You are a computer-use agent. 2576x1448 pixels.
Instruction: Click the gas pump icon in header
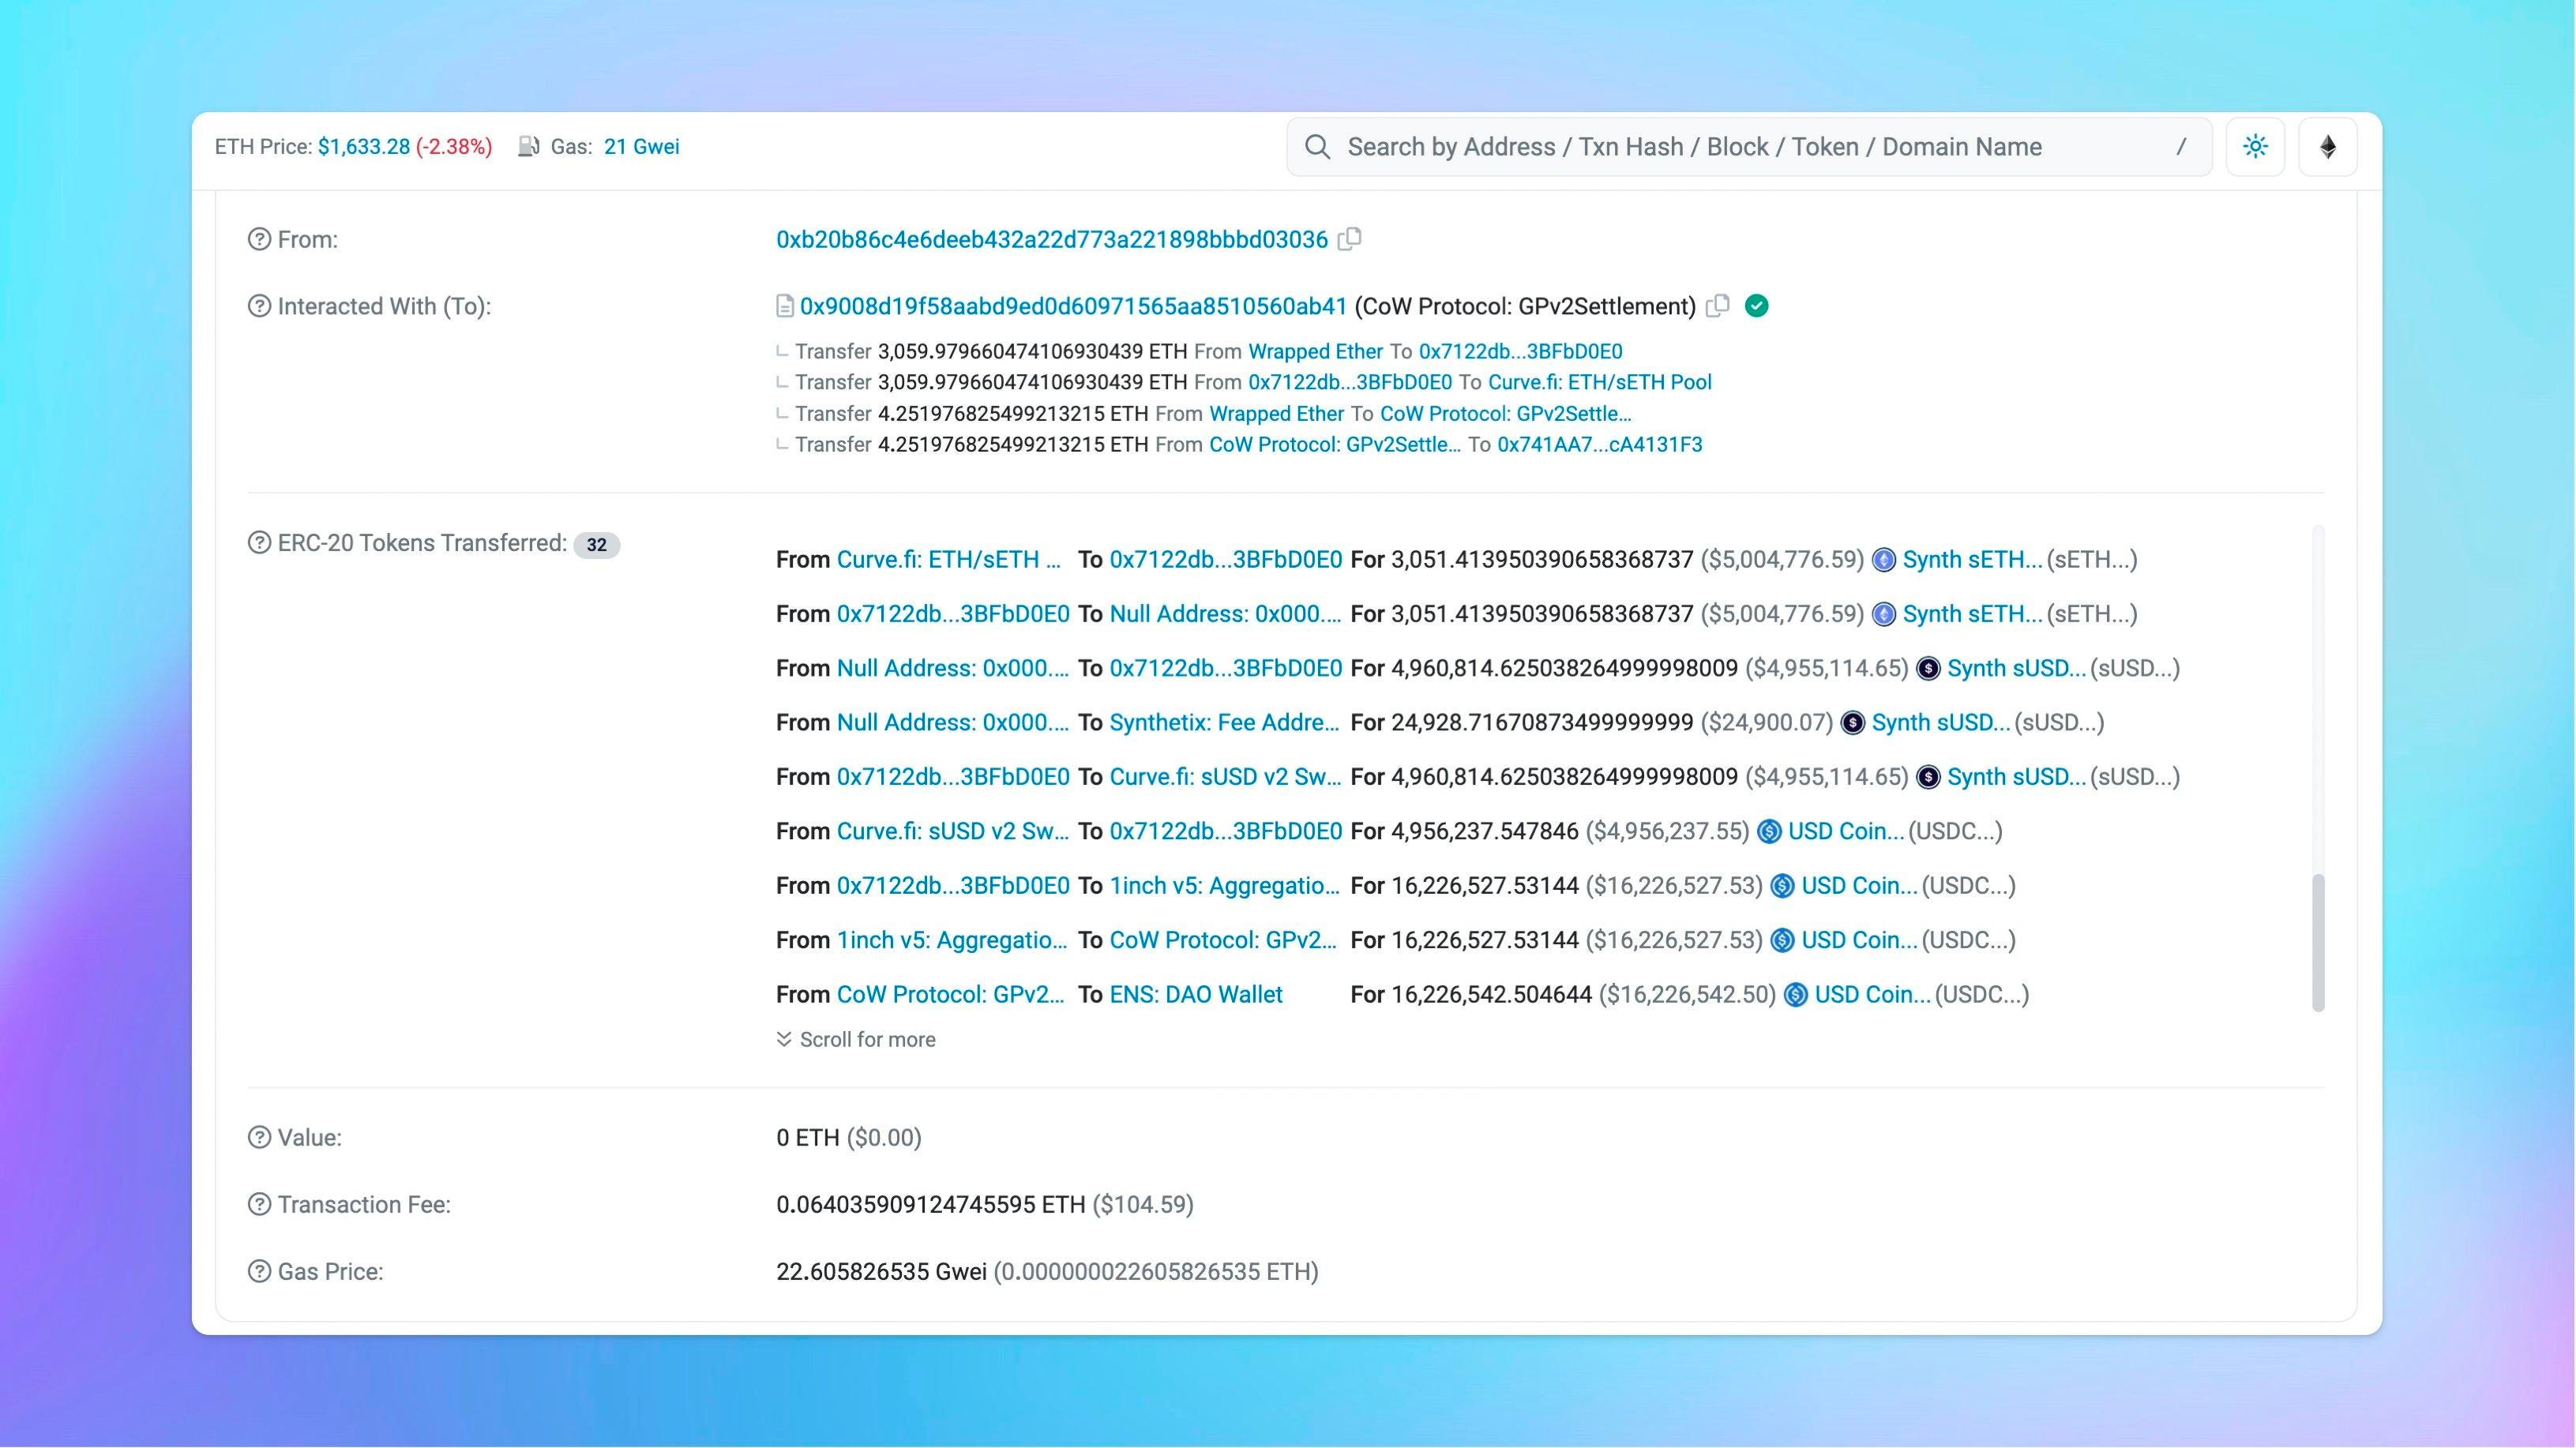[528, 147]
